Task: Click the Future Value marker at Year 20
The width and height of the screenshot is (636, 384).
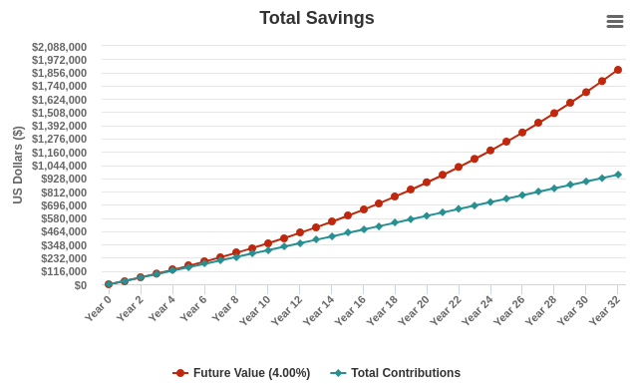Action: click(x=427, y=183)
